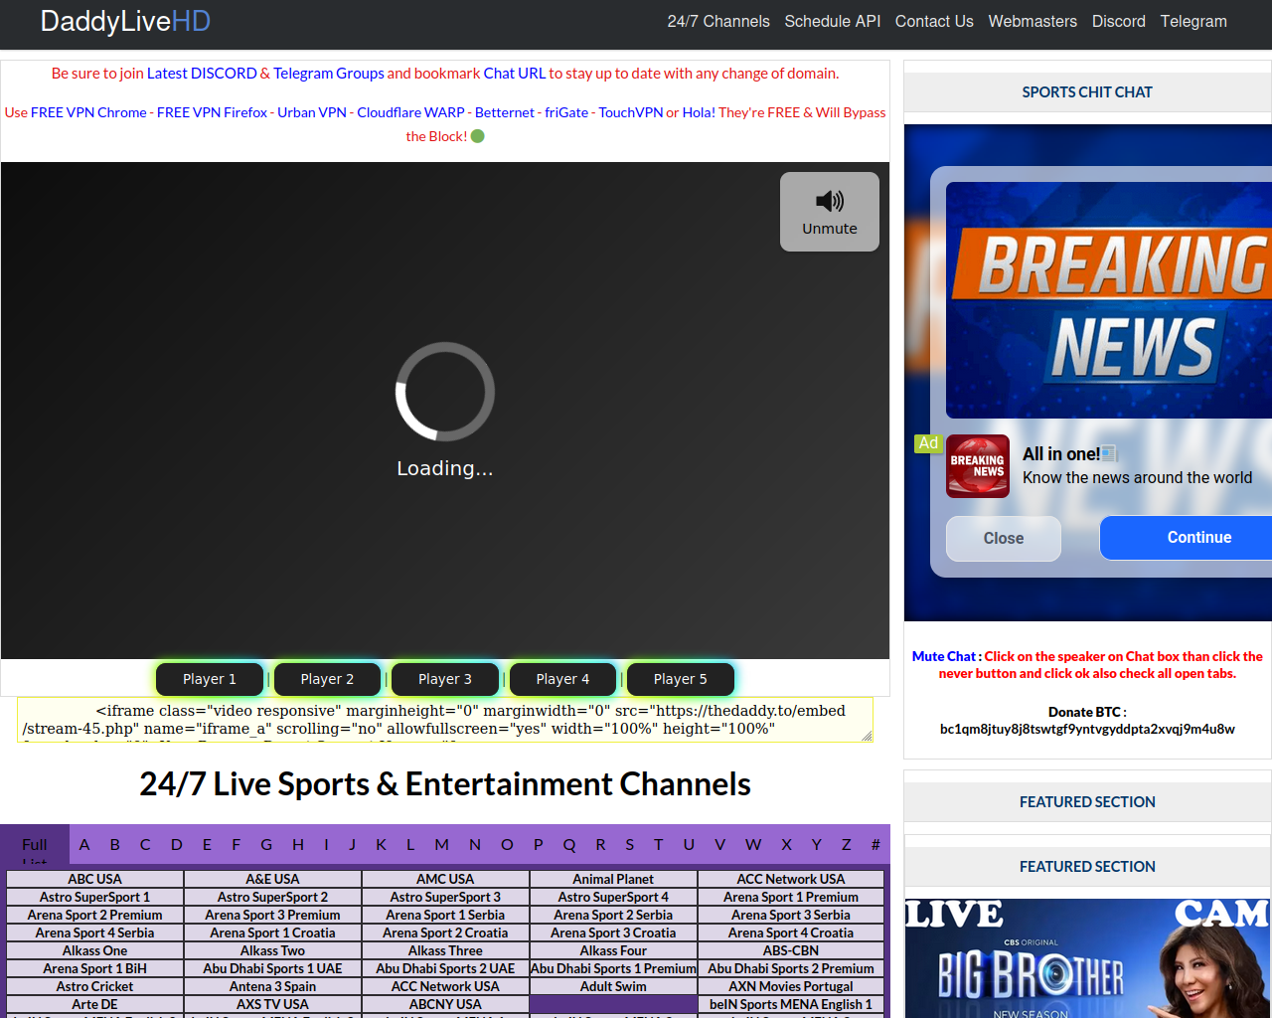1272x1018 pixels.
Task: Open Betternet link
Action: click(x=505, y=112)
